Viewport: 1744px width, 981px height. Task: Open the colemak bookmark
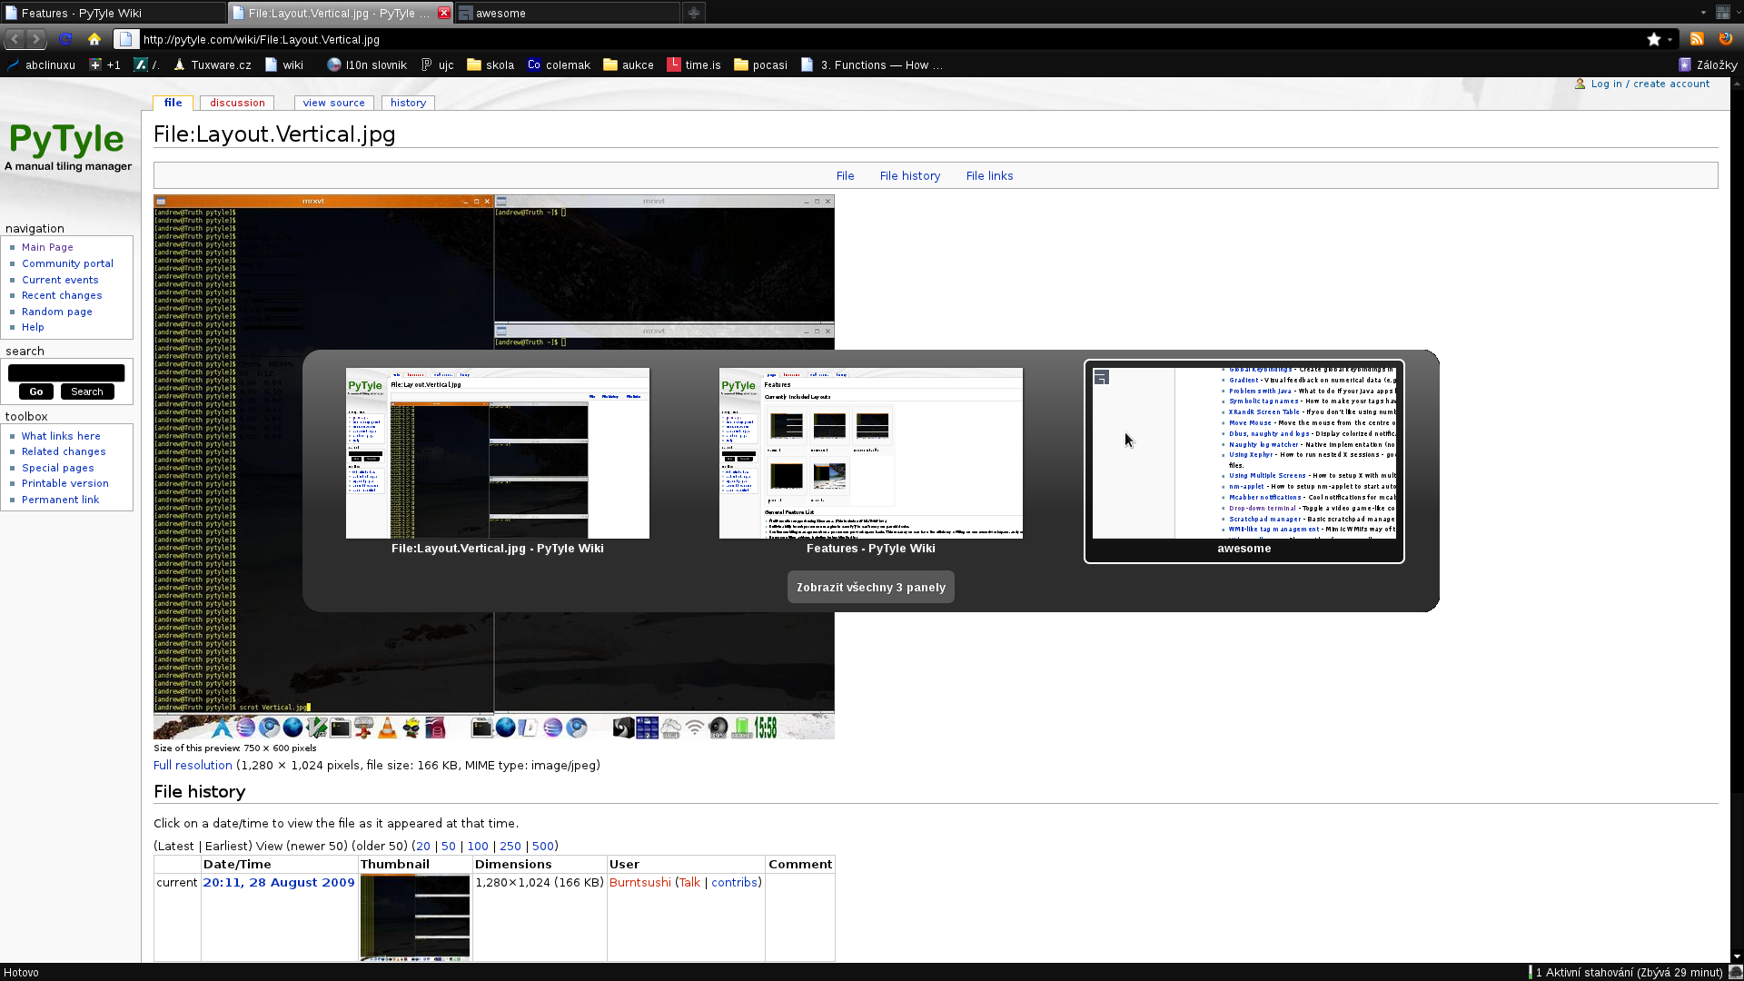pyautogui.click(x=559, y=65)
